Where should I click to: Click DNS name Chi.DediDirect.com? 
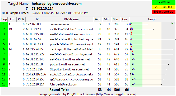click(x=63, y=84)
